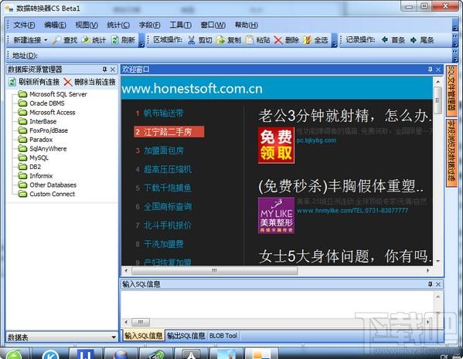The width and height of the screenshot is (463, 359).
Task: Click the 加盟面包房 link
Action: click(x=164, y=151)
